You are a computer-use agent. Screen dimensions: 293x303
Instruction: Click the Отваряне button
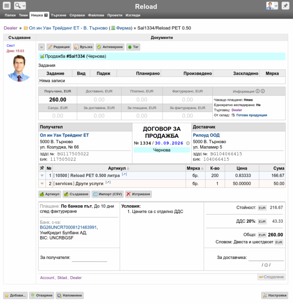(42, 296)
